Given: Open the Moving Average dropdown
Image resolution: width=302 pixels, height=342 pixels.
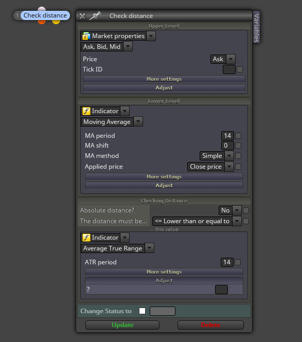Looking at the screenshot, I should (x=138, y=121).
